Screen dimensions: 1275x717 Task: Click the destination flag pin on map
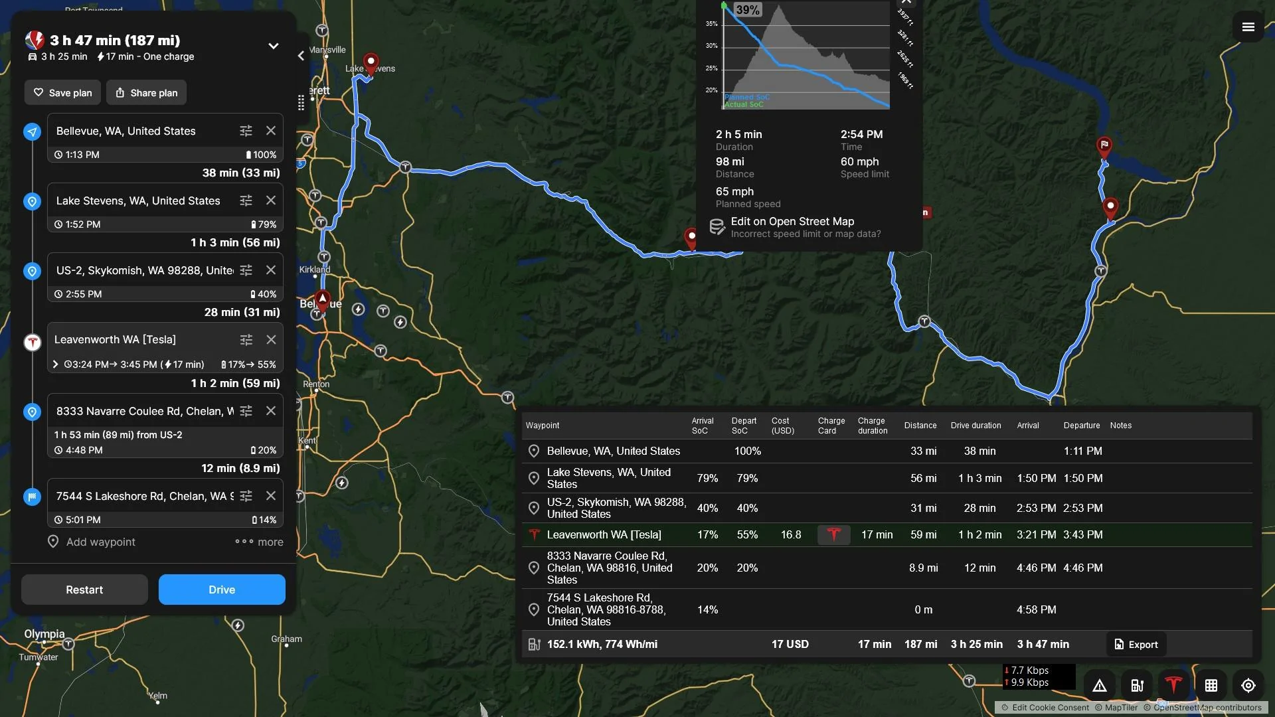1104,147
